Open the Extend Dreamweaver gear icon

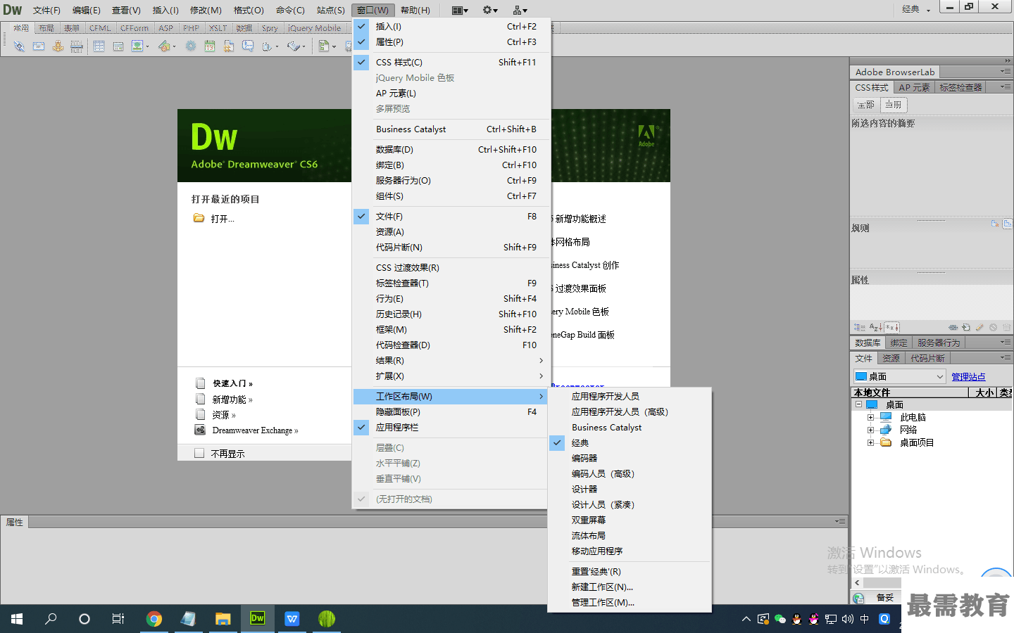490,11
